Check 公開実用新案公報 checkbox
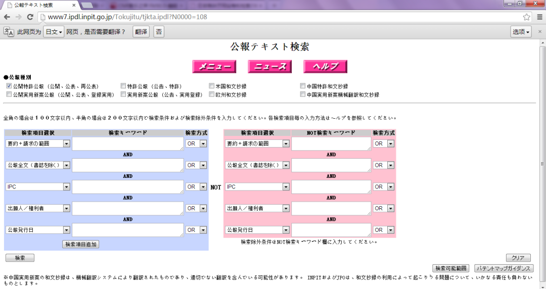 [9, 94]
